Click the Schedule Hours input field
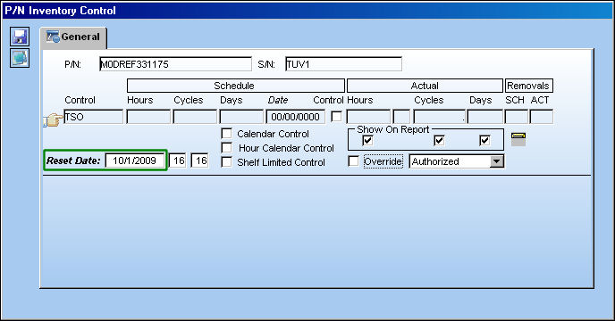This screenshot has width=615, height=321. pos(148,117)
